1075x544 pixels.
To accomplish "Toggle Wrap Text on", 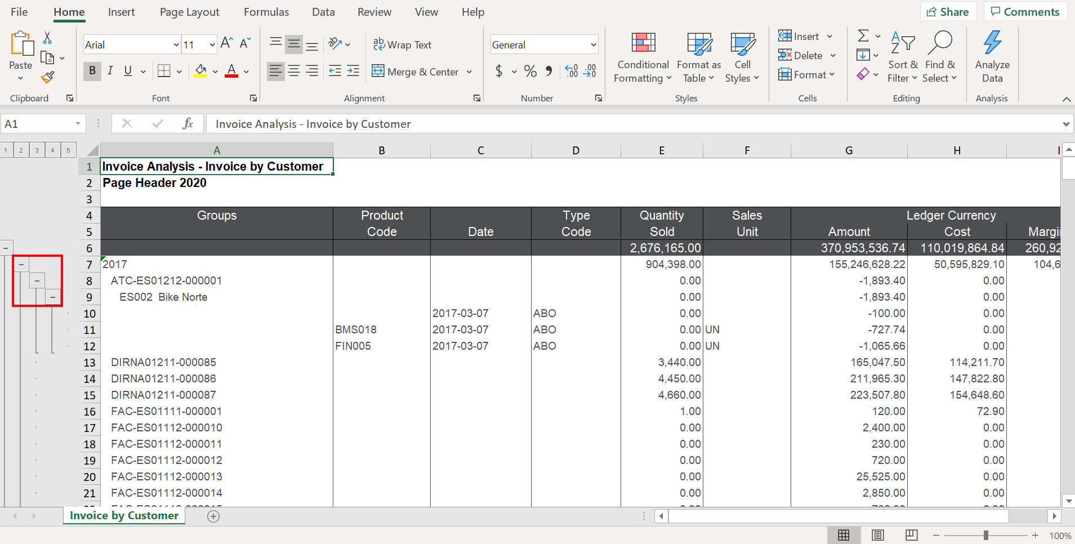I will (402, 44).
